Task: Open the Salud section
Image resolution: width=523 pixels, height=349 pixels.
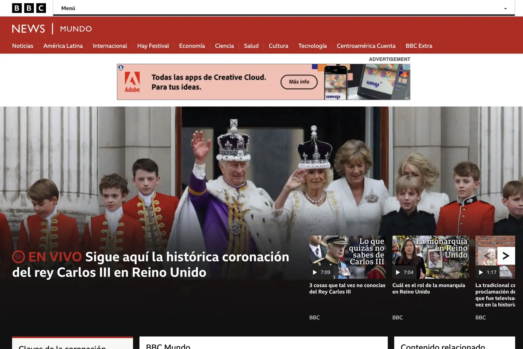Action: point(251,46)
